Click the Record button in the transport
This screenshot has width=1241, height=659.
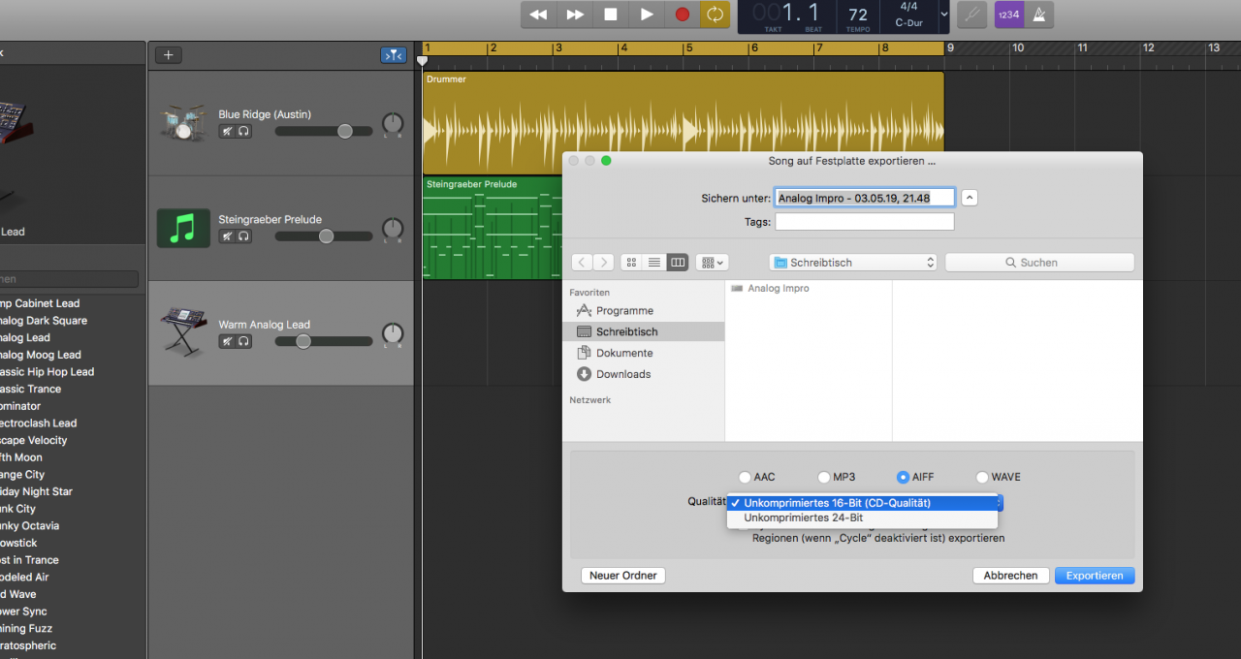[x=682, y=15]
